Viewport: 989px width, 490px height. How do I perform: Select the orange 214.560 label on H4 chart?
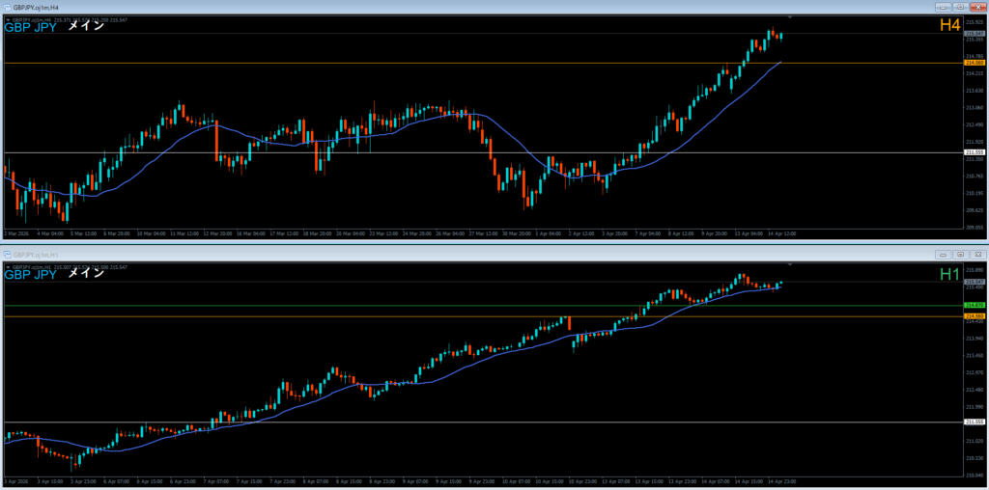pos(975,63)
